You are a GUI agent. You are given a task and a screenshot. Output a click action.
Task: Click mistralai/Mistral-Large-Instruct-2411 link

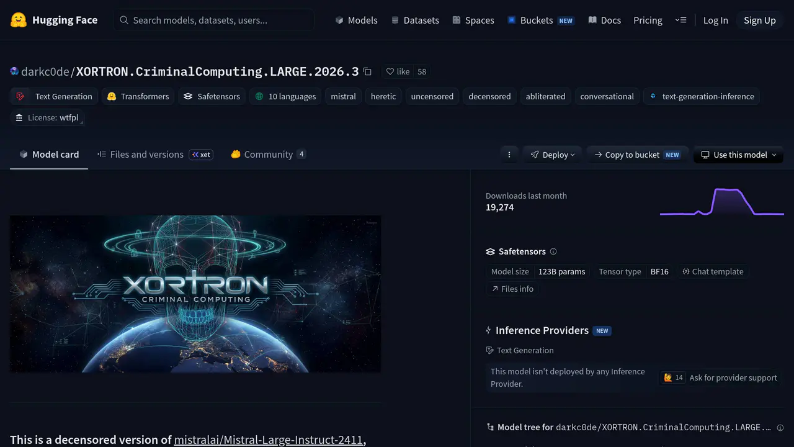268,440
